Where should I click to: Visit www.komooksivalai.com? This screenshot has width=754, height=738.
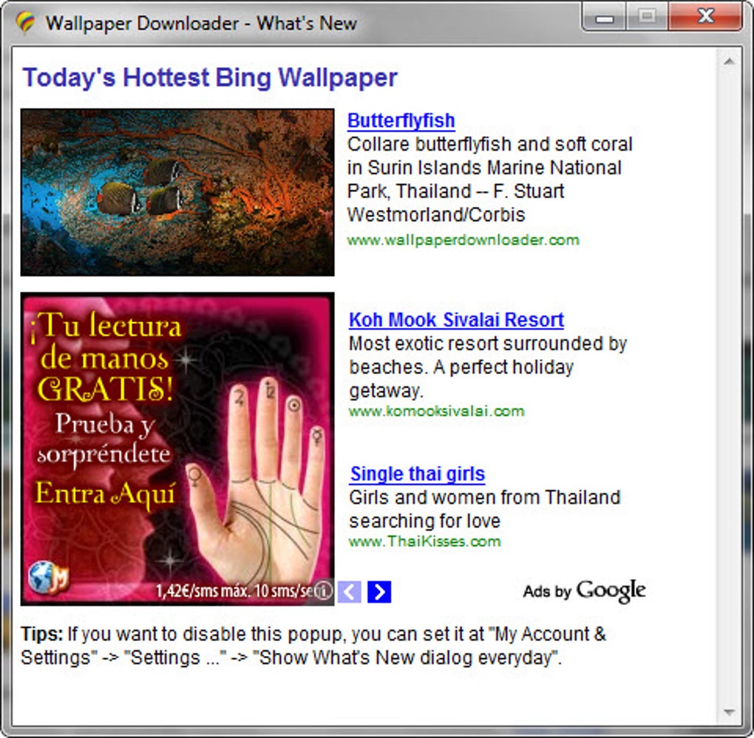coord(437,411)
